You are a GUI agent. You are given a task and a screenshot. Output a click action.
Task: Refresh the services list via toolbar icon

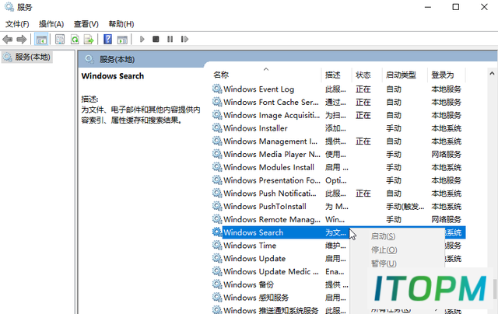point(75,40)
